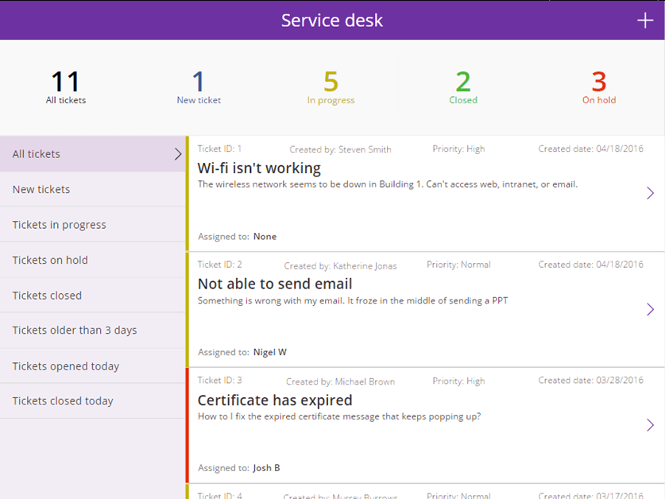This screenshot has width=665, height=499.
Task: Click Assigned to: None
Action: click(x=237, y=236)
